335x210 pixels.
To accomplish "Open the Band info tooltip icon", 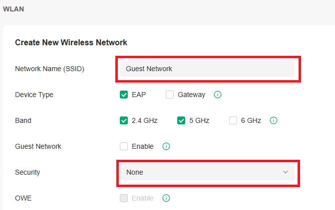I will click(x=274, y=120).
